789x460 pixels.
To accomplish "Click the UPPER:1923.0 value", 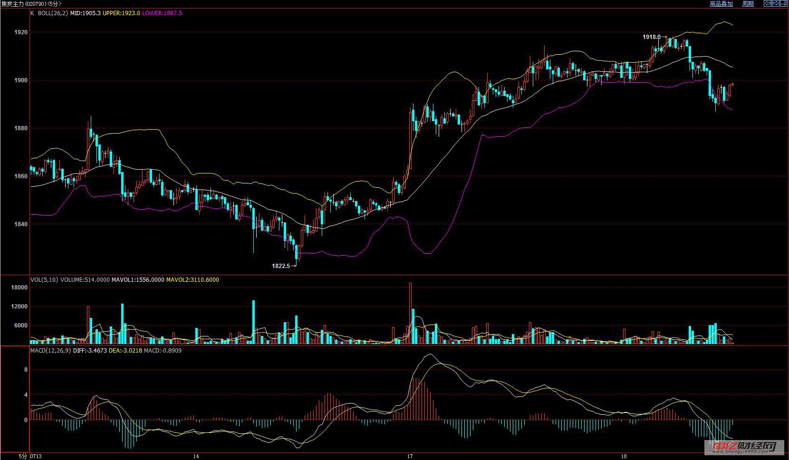I will 121,13.
